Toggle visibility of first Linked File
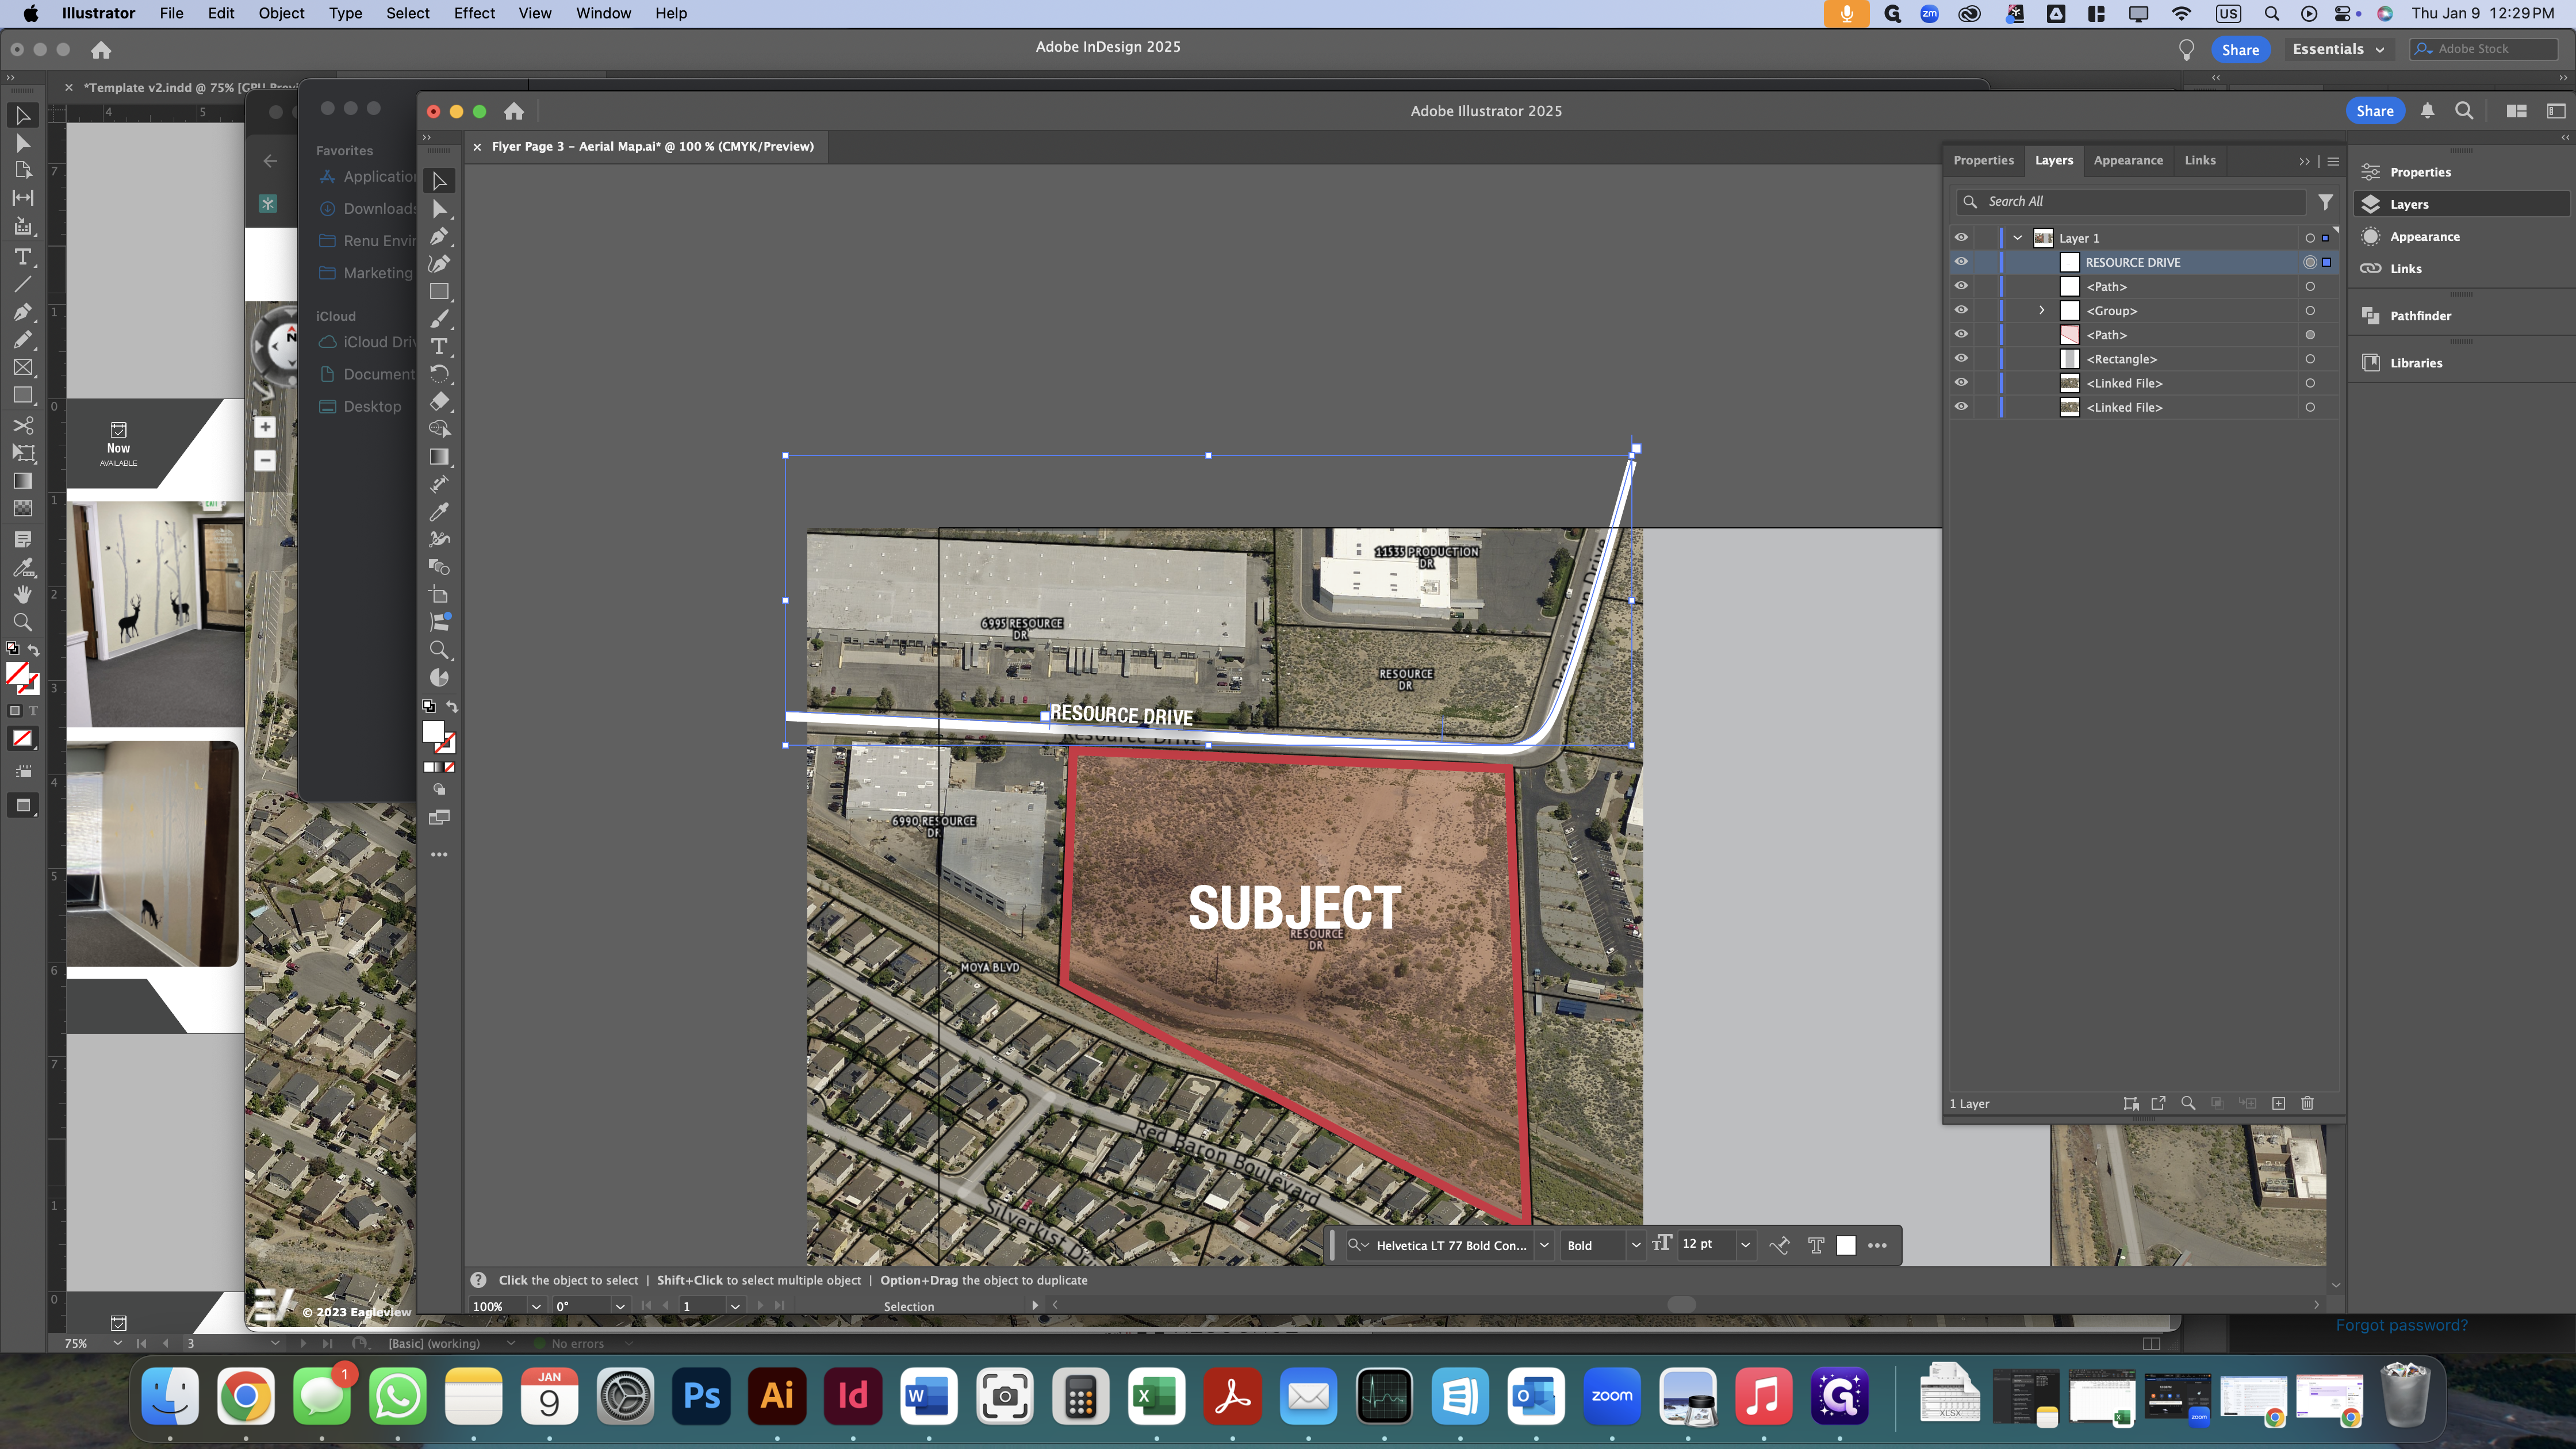Viewport: 2576px width, 1449px height. pos(1961,382)
